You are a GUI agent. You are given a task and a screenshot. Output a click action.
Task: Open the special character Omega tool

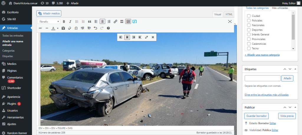[76, 28]
